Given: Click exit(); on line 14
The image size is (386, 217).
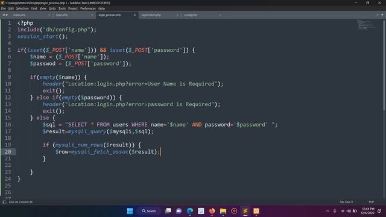Looking at the screenshot, I should pos(54,111).
